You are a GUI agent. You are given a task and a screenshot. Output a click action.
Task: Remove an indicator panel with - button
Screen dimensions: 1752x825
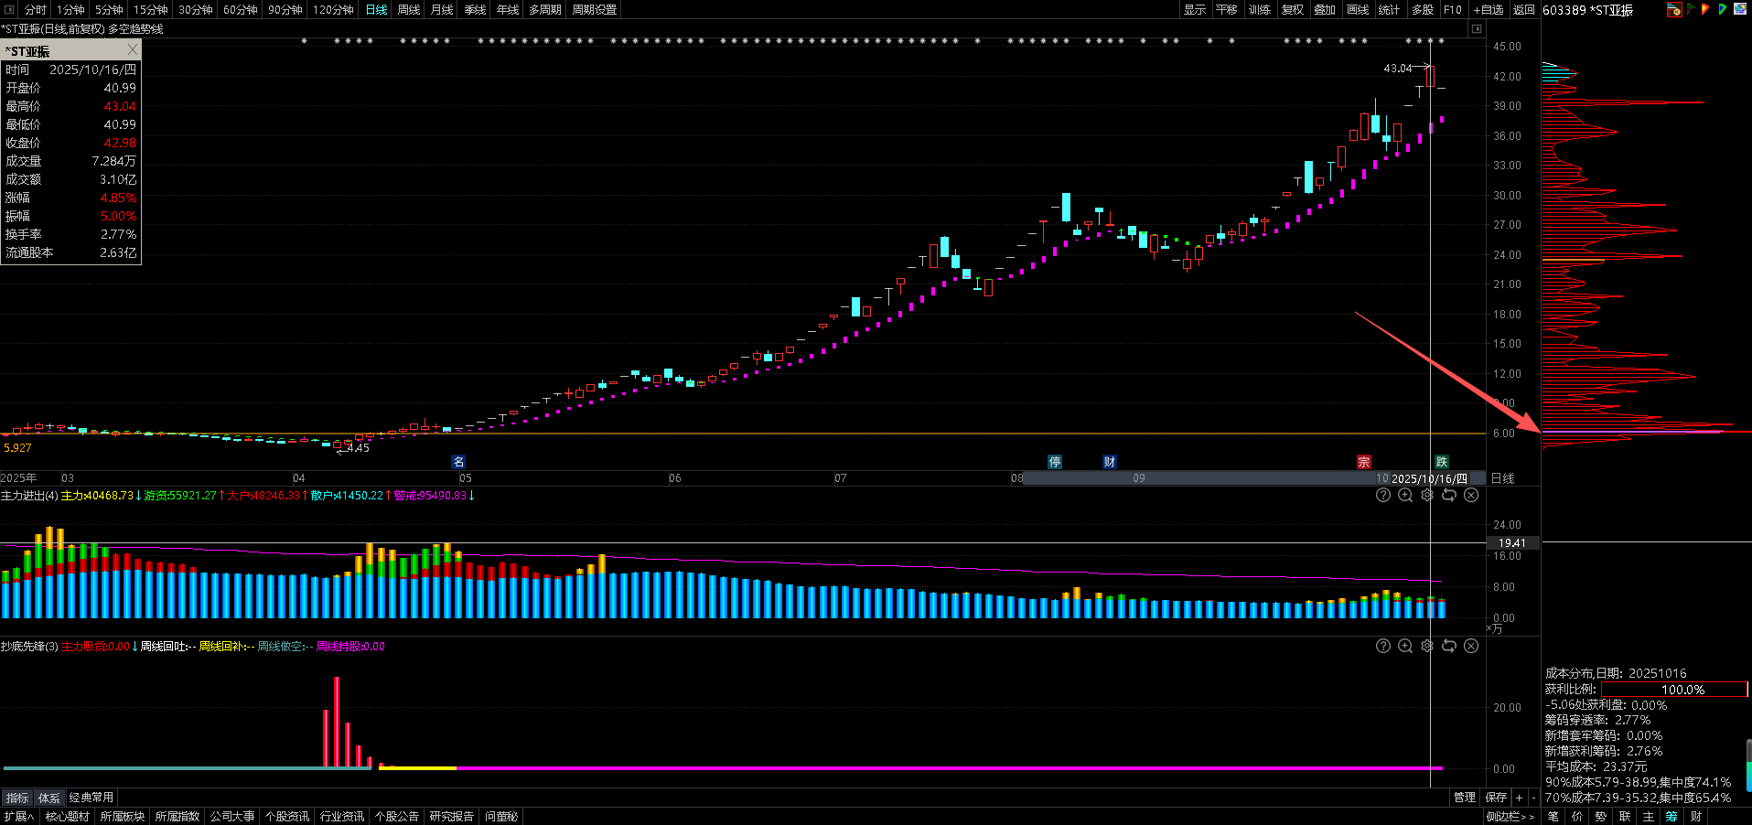[x=1533, y=798]
